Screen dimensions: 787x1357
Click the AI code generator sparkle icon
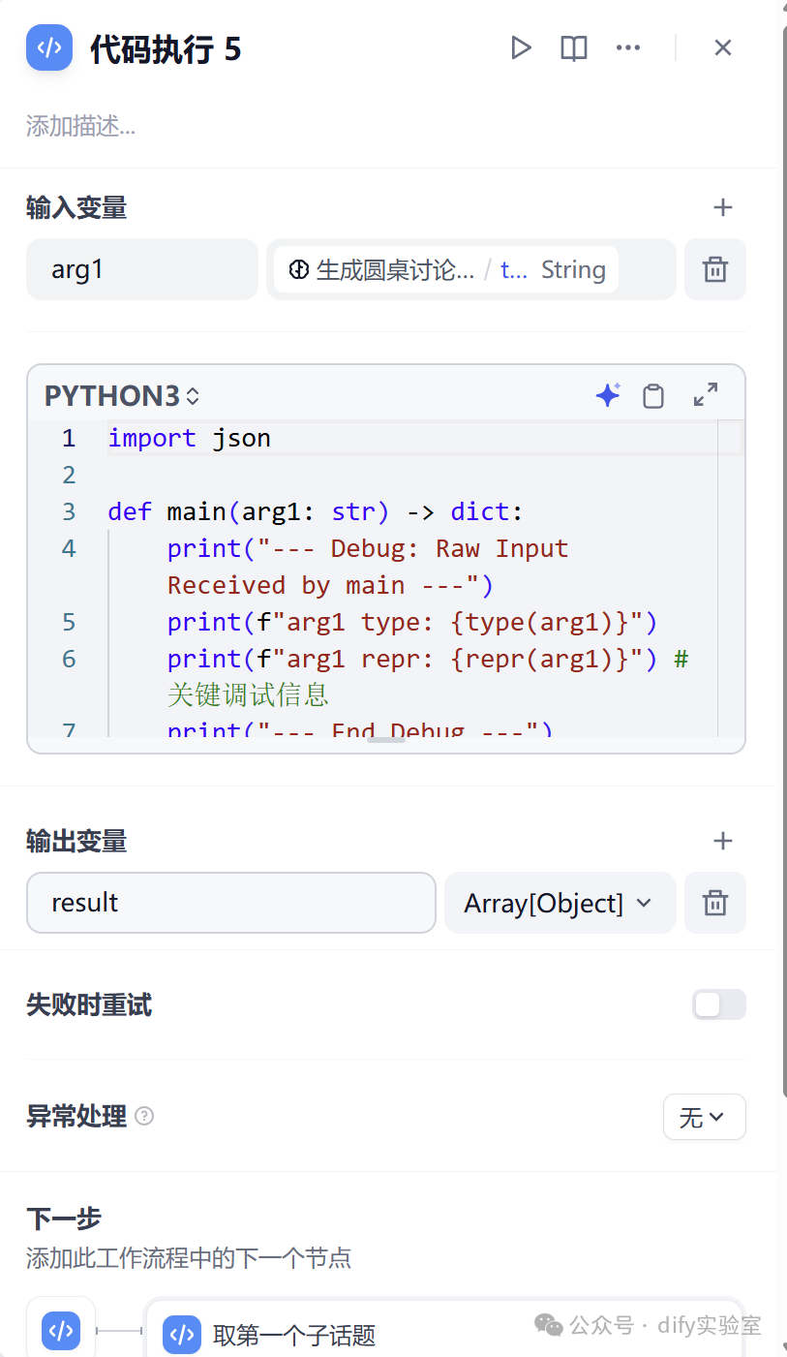click(608, 395)
